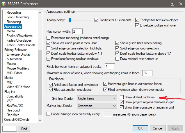Open Track Control Panels settings
The height and width of the screenshot is (133, 185).
(x=21, y=45)
